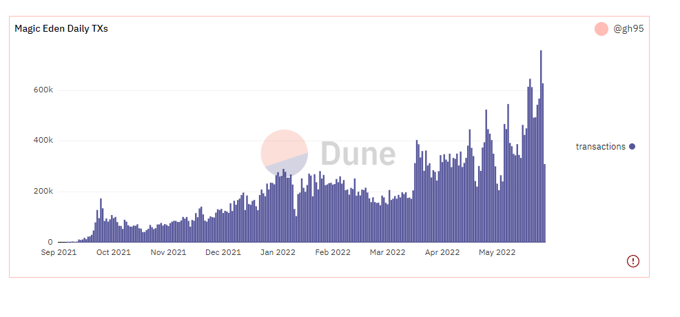Click the 200k y-axis label
This screenshot has height=317, width=680.
pos(44,192)
